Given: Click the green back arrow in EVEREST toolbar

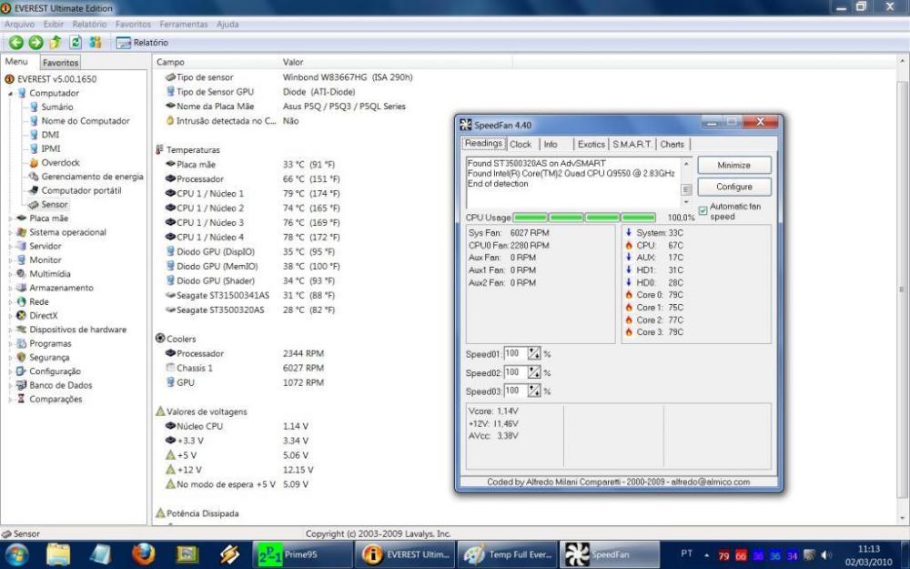Looking at the screenshot, I should pyautogui.click(x=15, y=43).
